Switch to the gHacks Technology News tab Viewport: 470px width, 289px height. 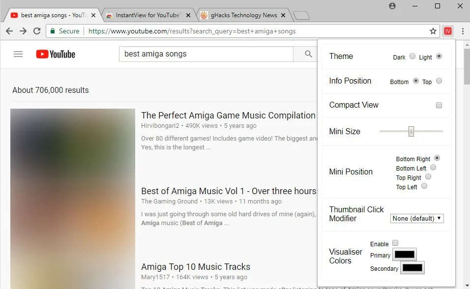point(243,15)
